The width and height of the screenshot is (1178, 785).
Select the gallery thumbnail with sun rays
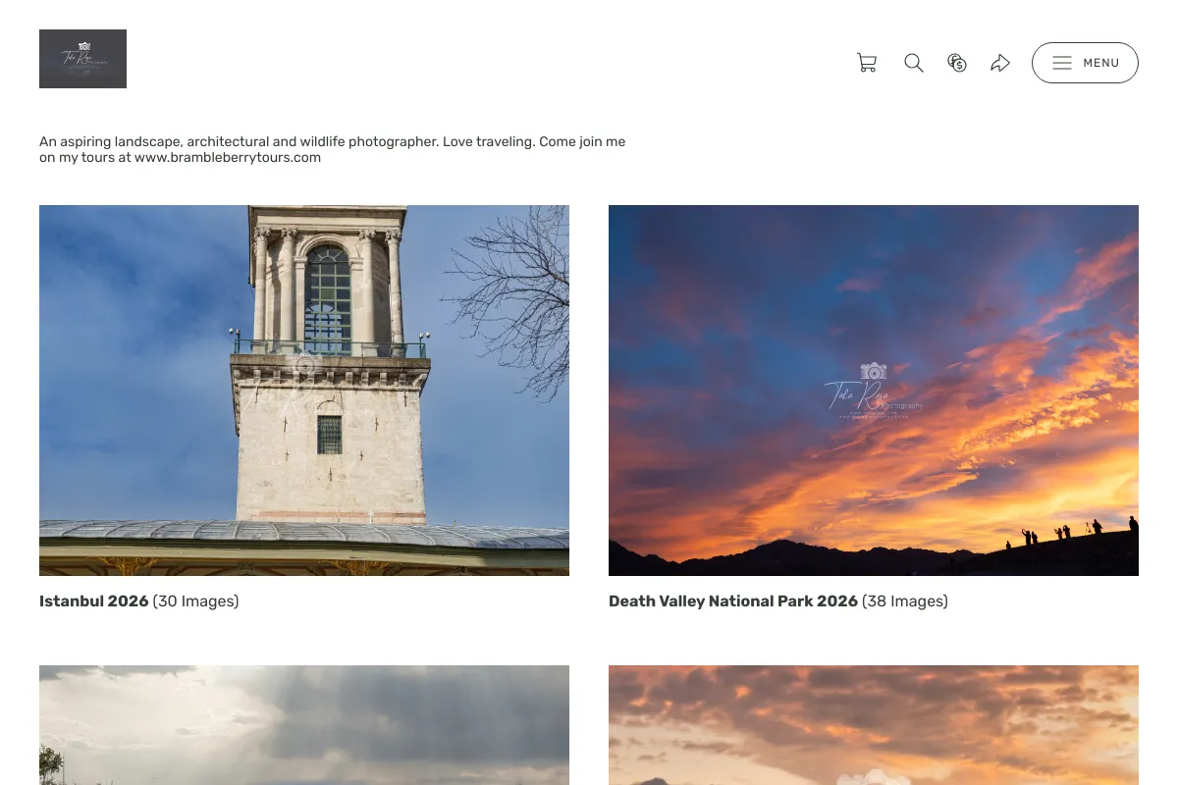pyautogui.click(x=304, y=725)
